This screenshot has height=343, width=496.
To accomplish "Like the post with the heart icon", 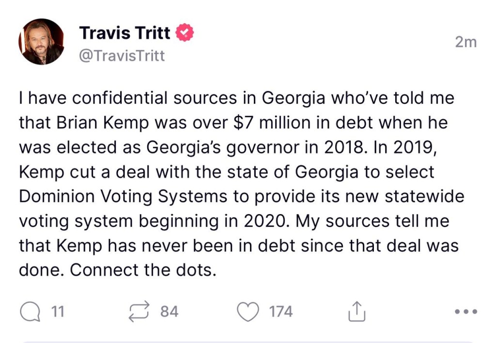I will 248,312.
